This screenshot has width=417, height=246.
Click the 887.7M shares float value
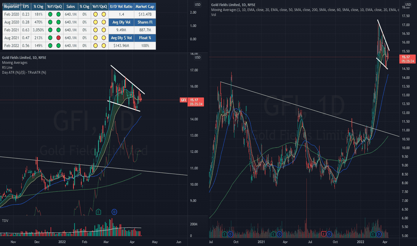click(x=145, y=30)
